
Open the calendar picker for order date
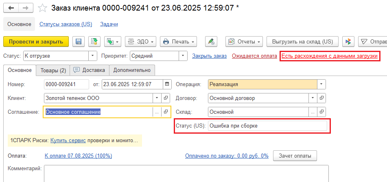pos(167,84)
